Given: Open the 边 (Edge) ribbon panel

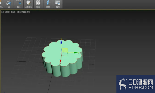Looking at the screenshot, I should click(x=9, y=4).
